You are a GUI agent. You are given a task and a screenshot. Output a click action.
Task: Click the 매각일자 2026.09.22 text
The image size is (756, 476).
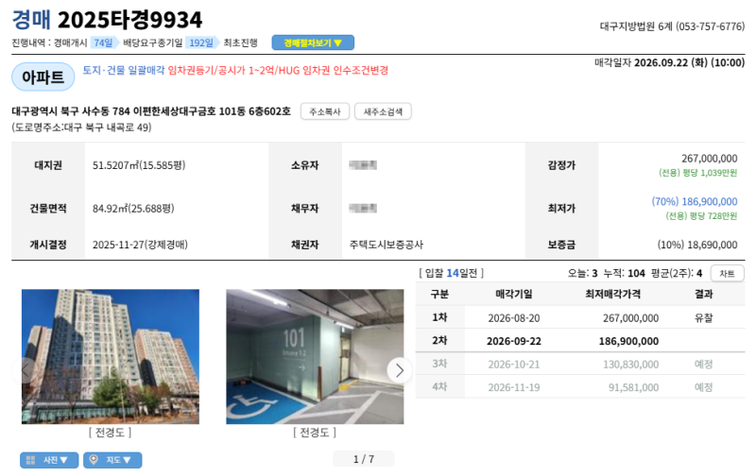(670, 62)
